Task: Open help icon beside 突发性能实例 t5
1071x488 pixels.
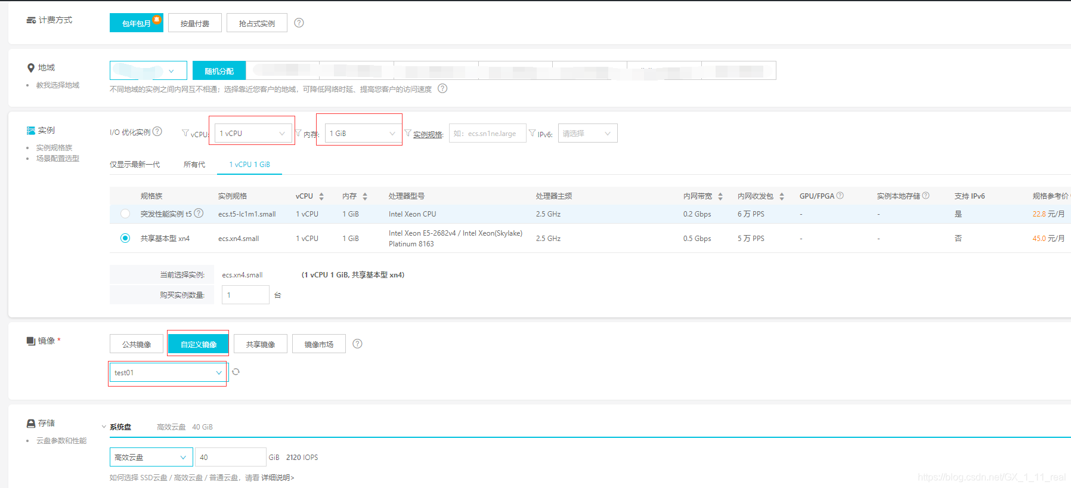Action: (x=199, y=213)
